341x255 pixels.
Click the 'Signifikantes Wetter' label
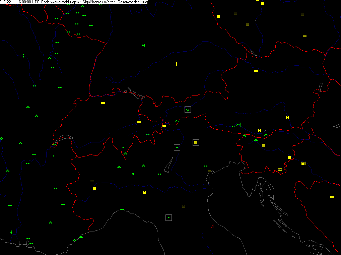click(x=99, y=2)
